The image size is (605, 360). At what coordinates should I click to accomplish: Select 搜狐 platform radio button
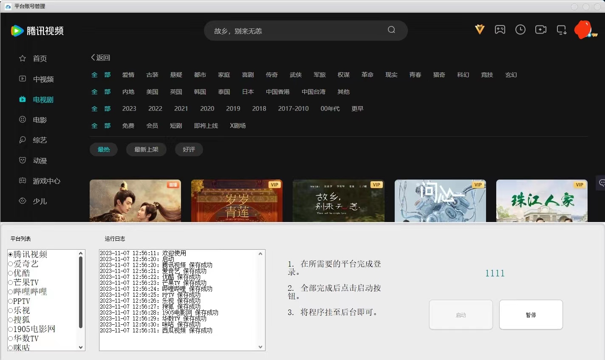(11, 320)
